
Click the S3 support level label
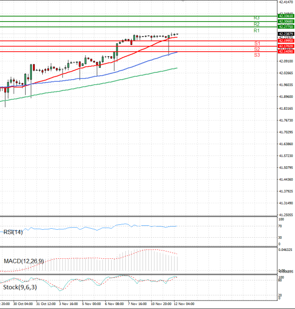pyautogui.click(x=257, y=55)
